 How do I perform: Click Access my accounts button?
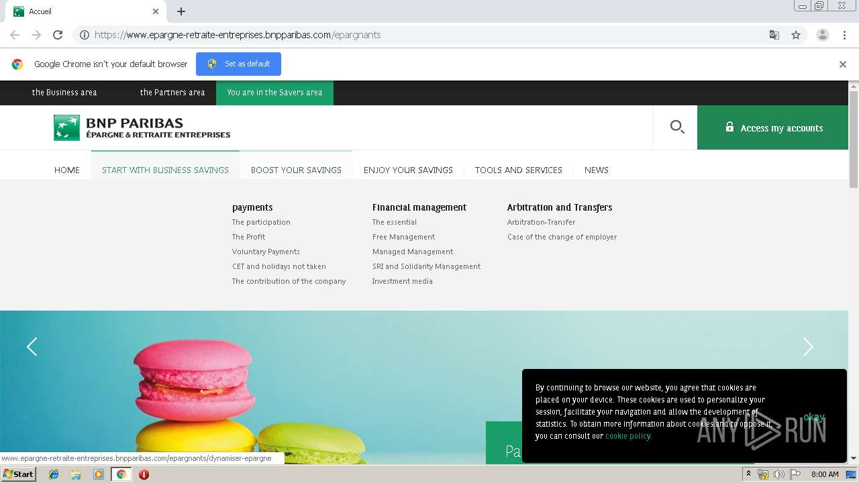click(x=773, y=127)
